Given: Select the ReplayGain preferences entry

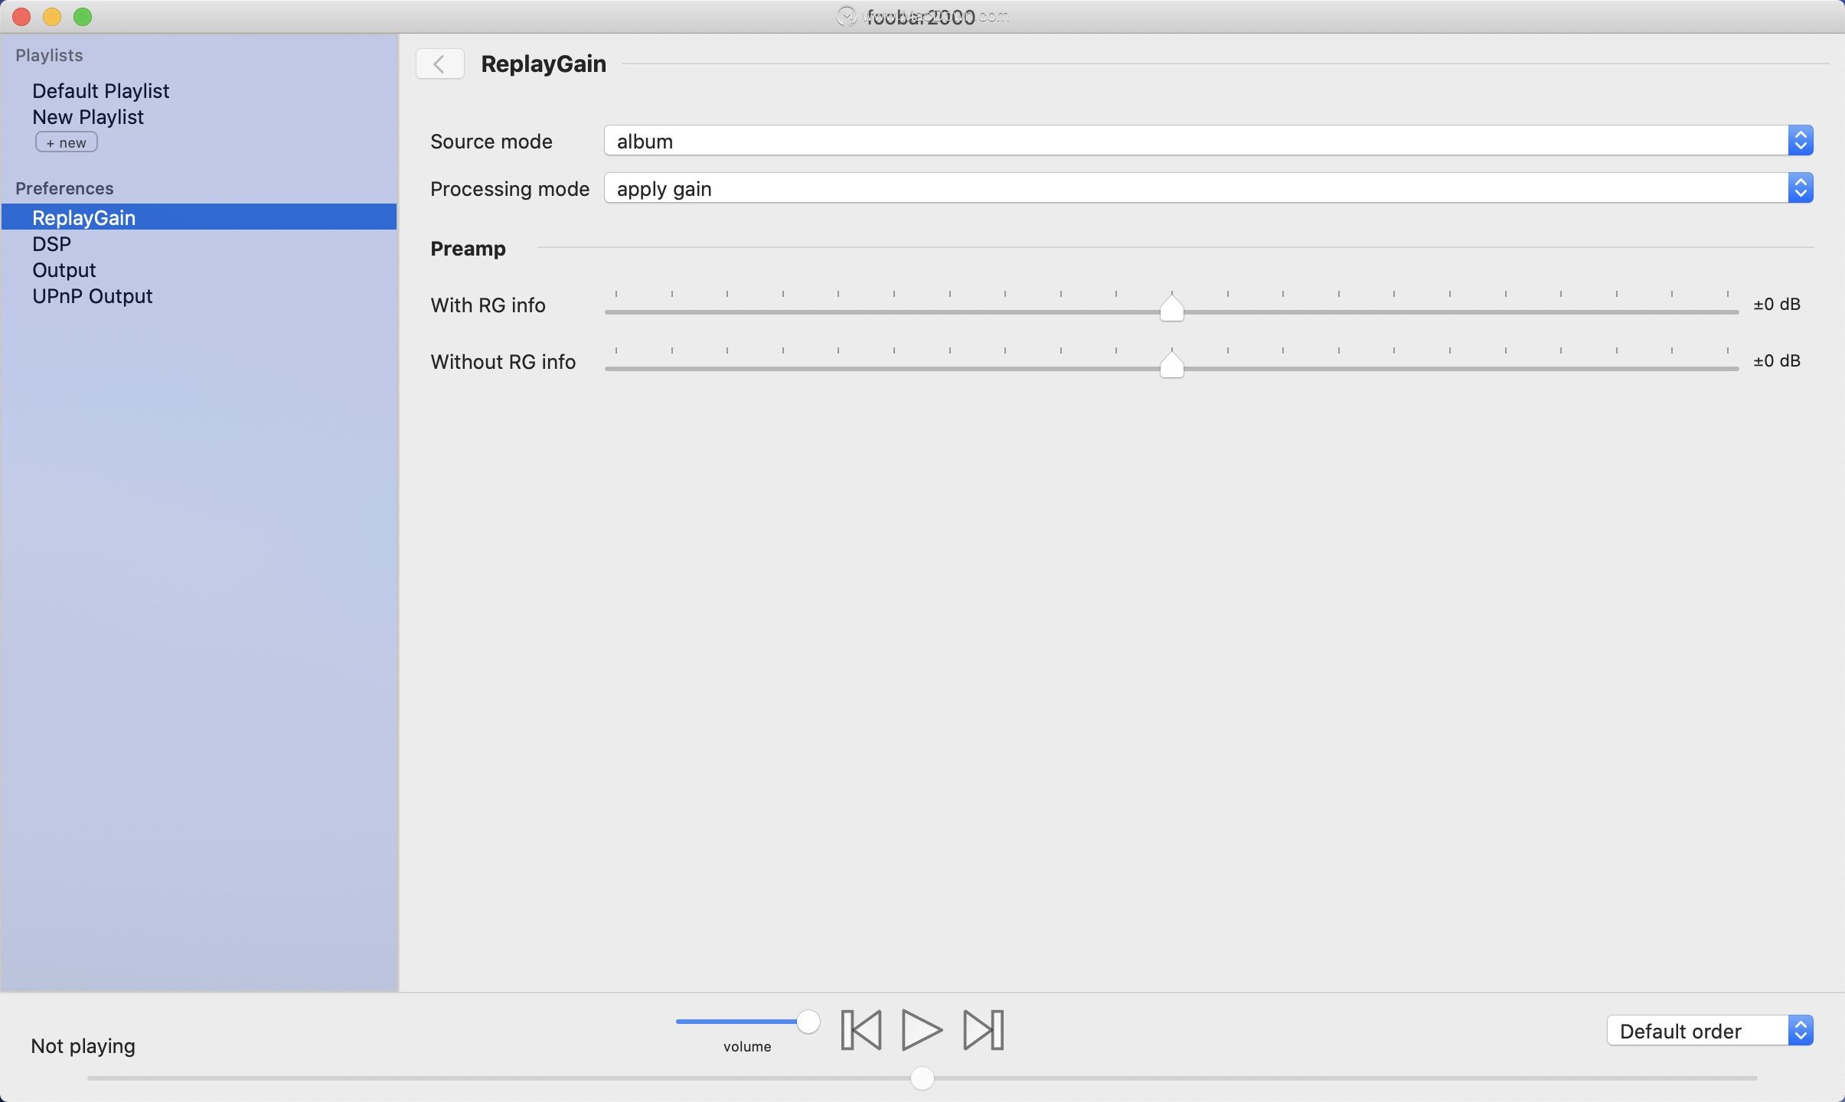Looking at the screenshot, I should [x=84, y=217].
